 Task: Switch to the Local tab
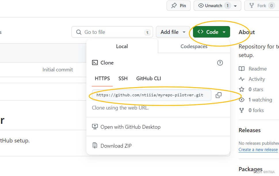coord(122,46)
